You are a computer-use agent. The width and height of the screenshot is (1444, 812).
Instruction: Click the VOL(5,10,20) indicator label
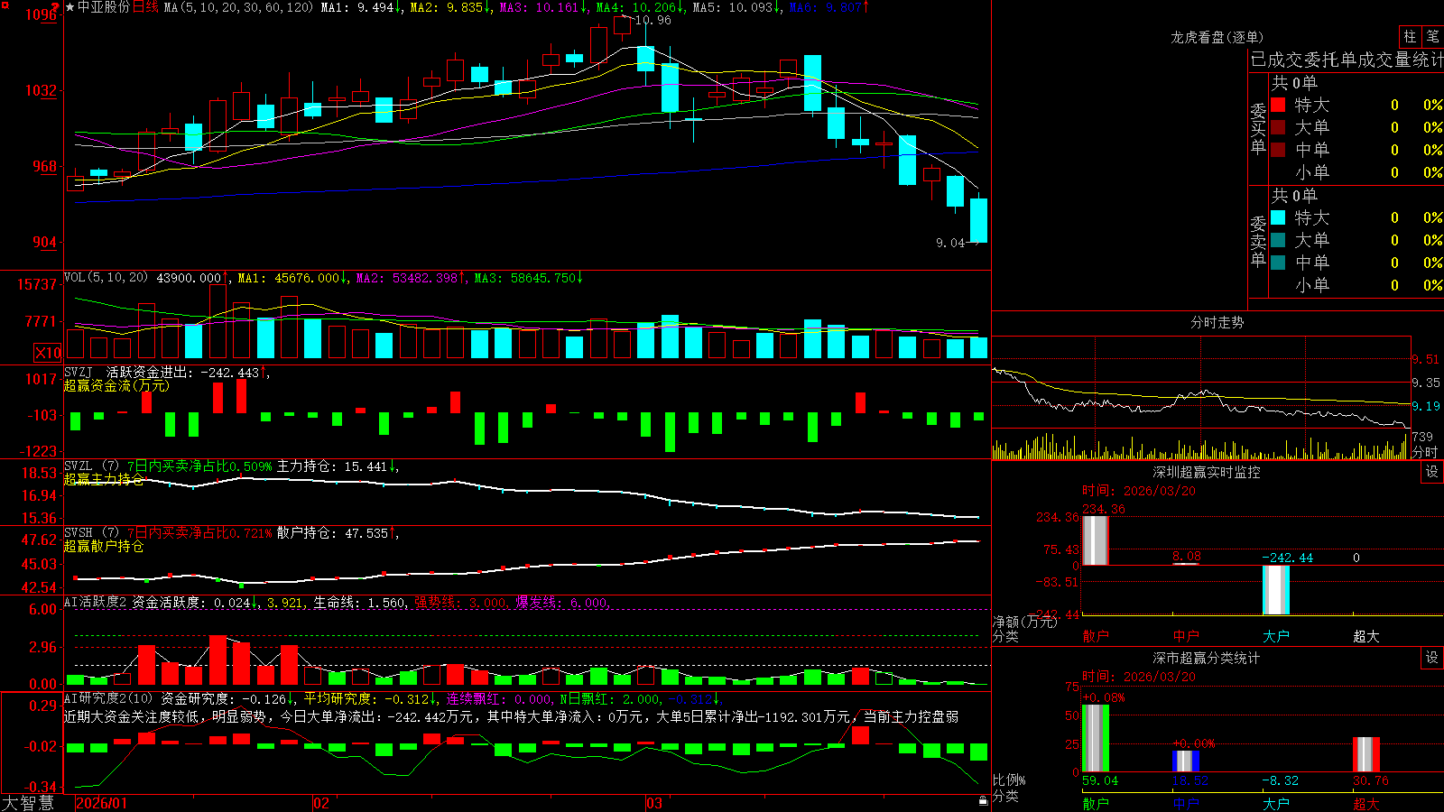click(x=106, y=278)
